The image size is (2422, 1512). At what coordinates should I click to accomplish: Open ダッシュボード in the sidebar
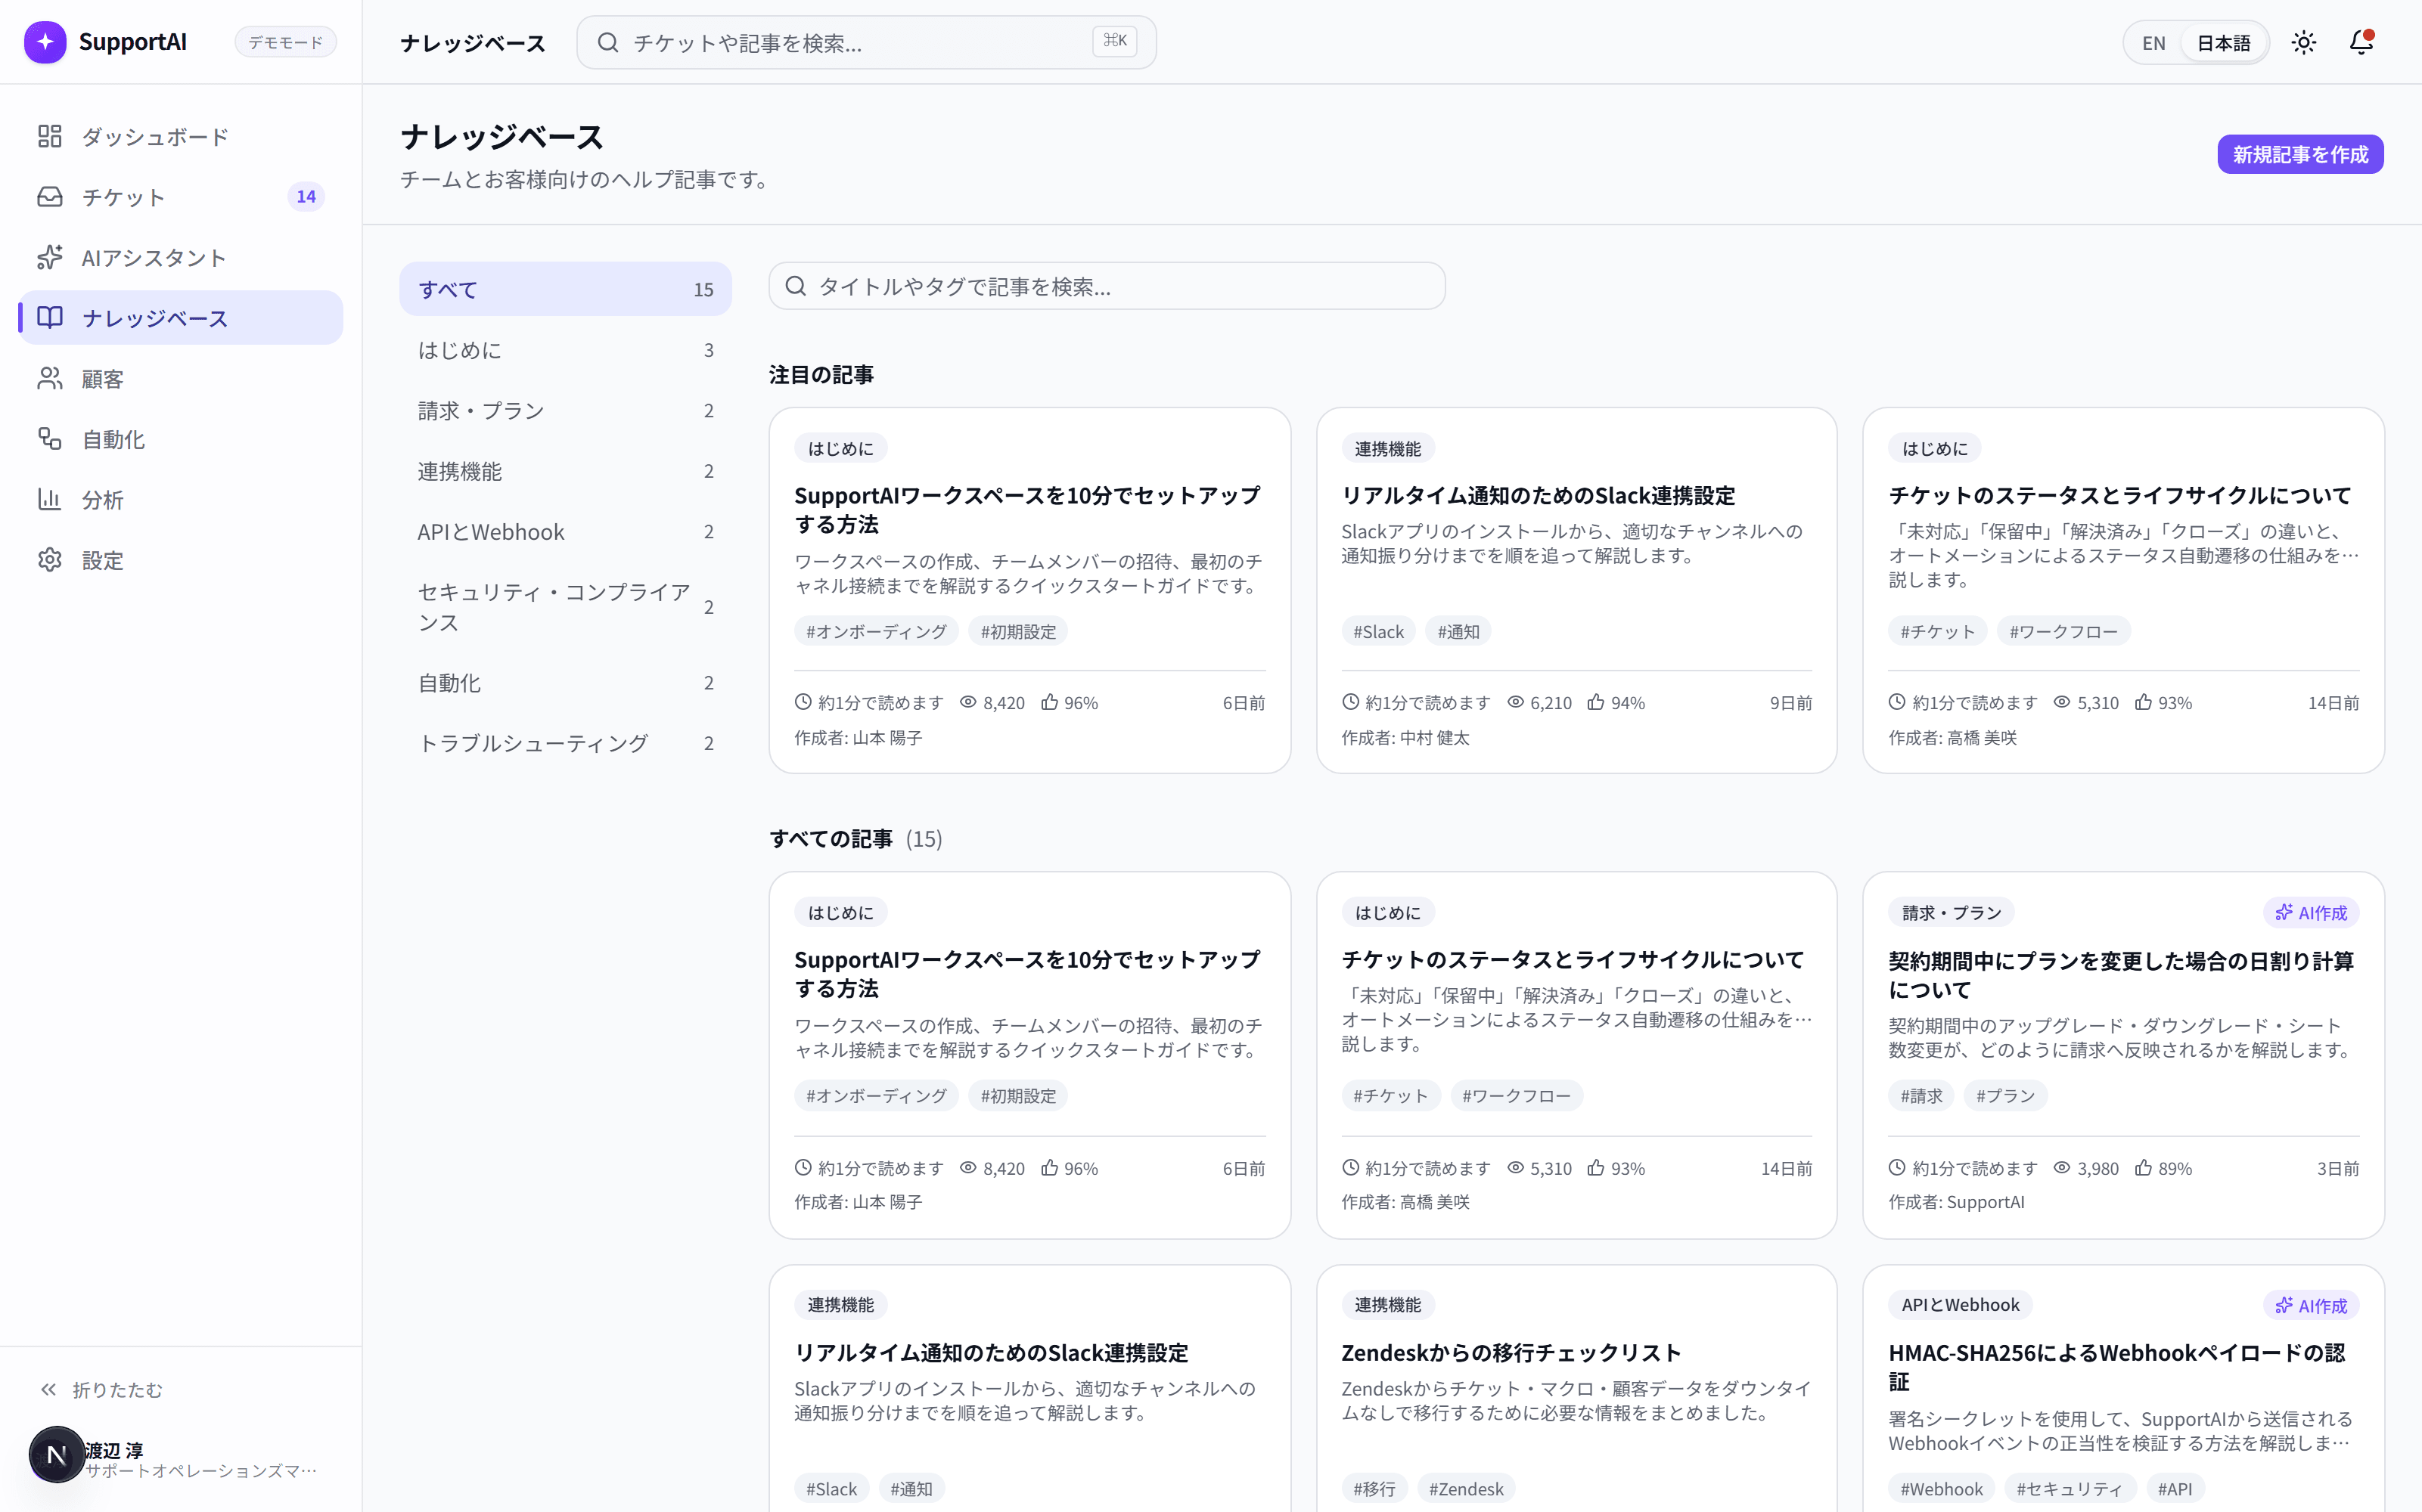pyautogui.click(x=181, y=137)
